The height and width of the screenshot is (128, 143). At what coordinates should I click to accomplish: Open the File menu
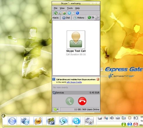(55, 8)
